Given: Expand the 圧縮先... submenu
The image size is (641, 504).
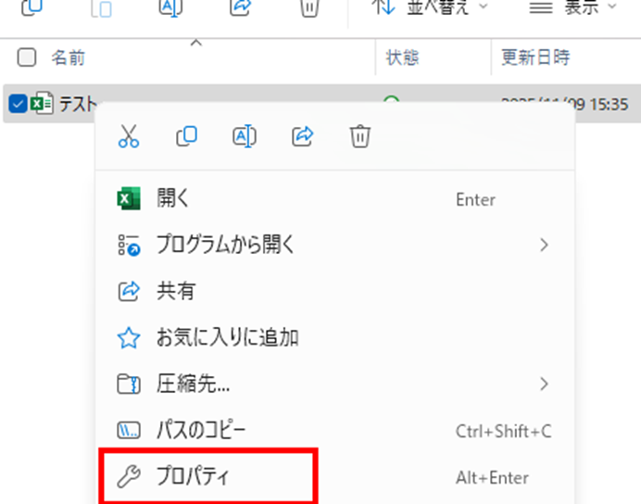Looking at the screenshot, I should pyautogui.click(x=333, y=384).
